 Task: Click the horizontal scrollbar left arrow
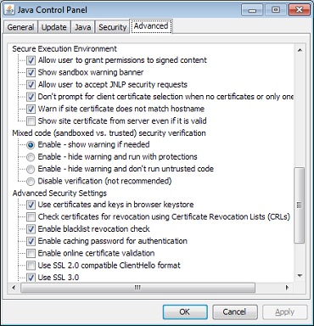point(14,288)
